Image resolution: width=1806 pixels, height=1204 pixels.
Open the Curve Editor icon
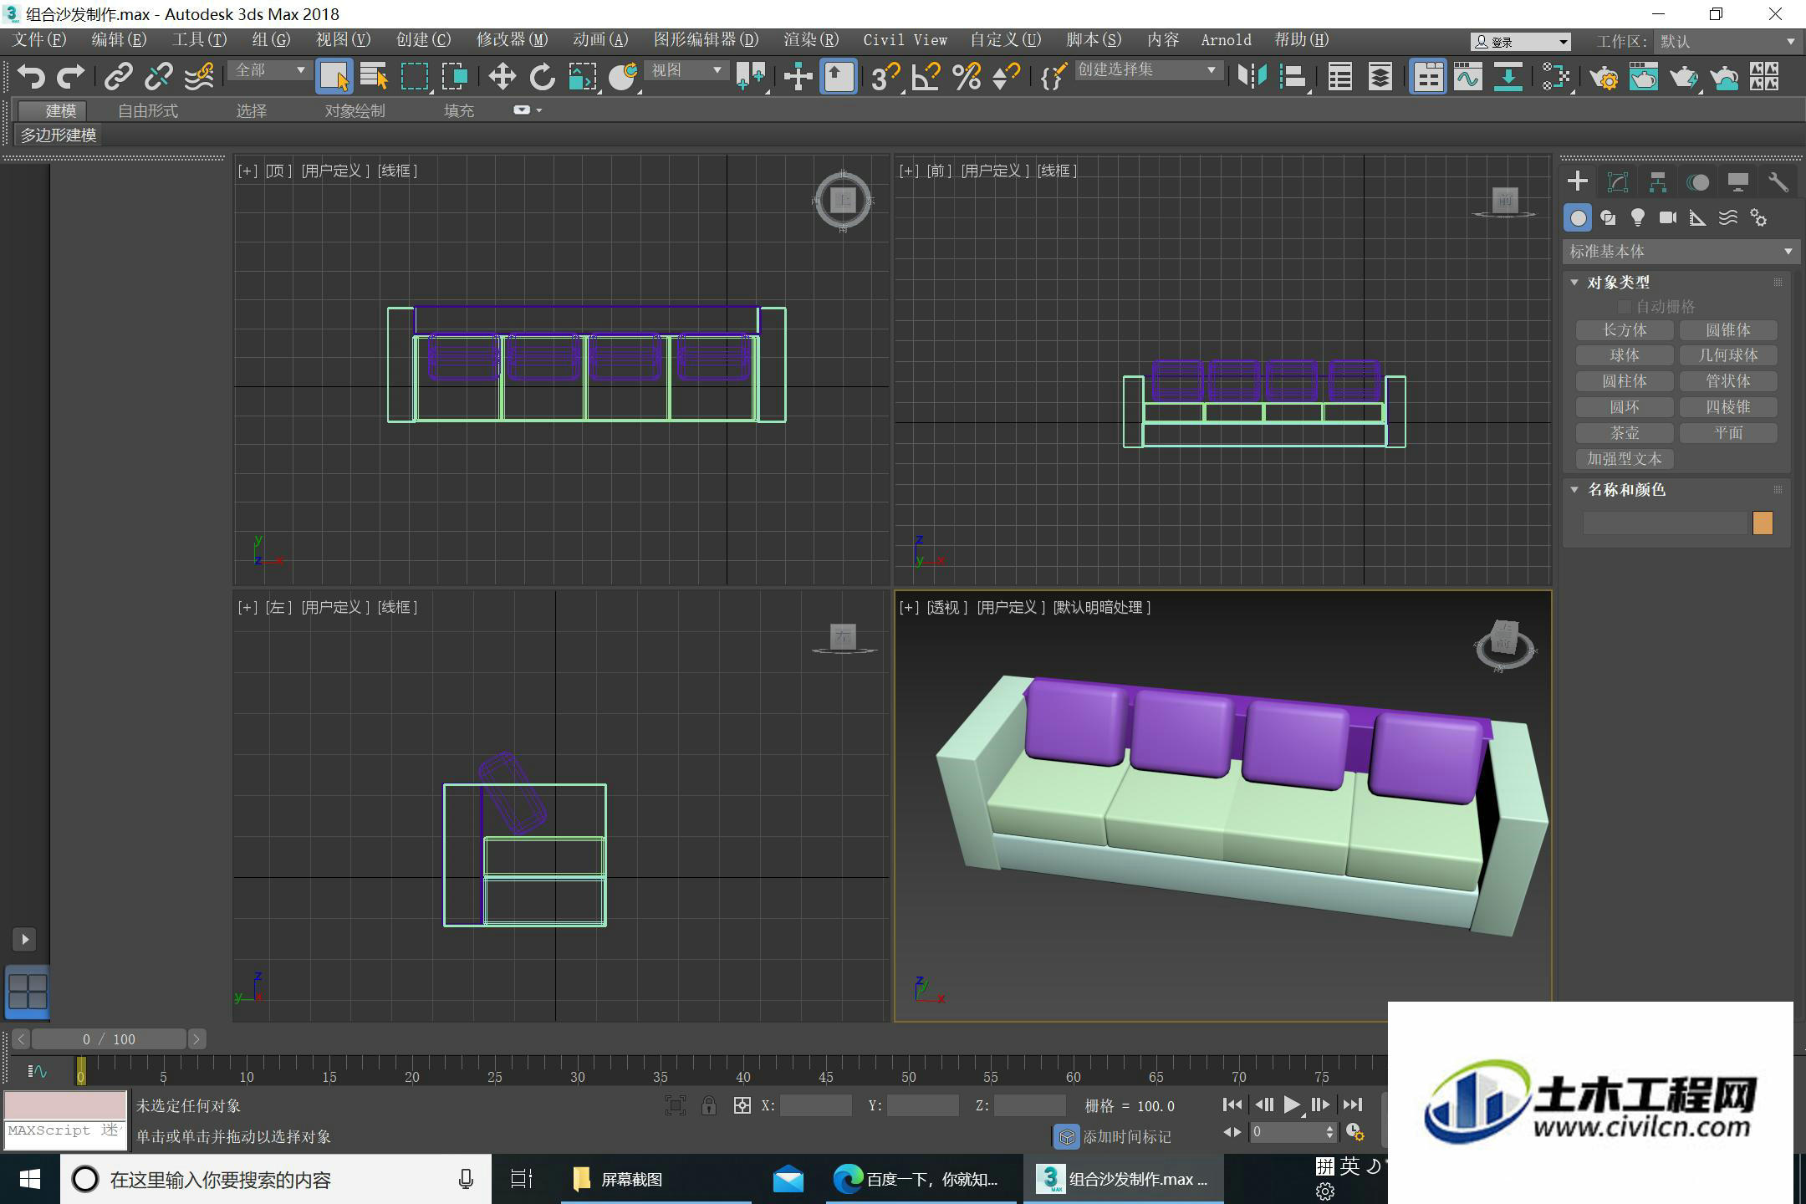pos(1468,76)
